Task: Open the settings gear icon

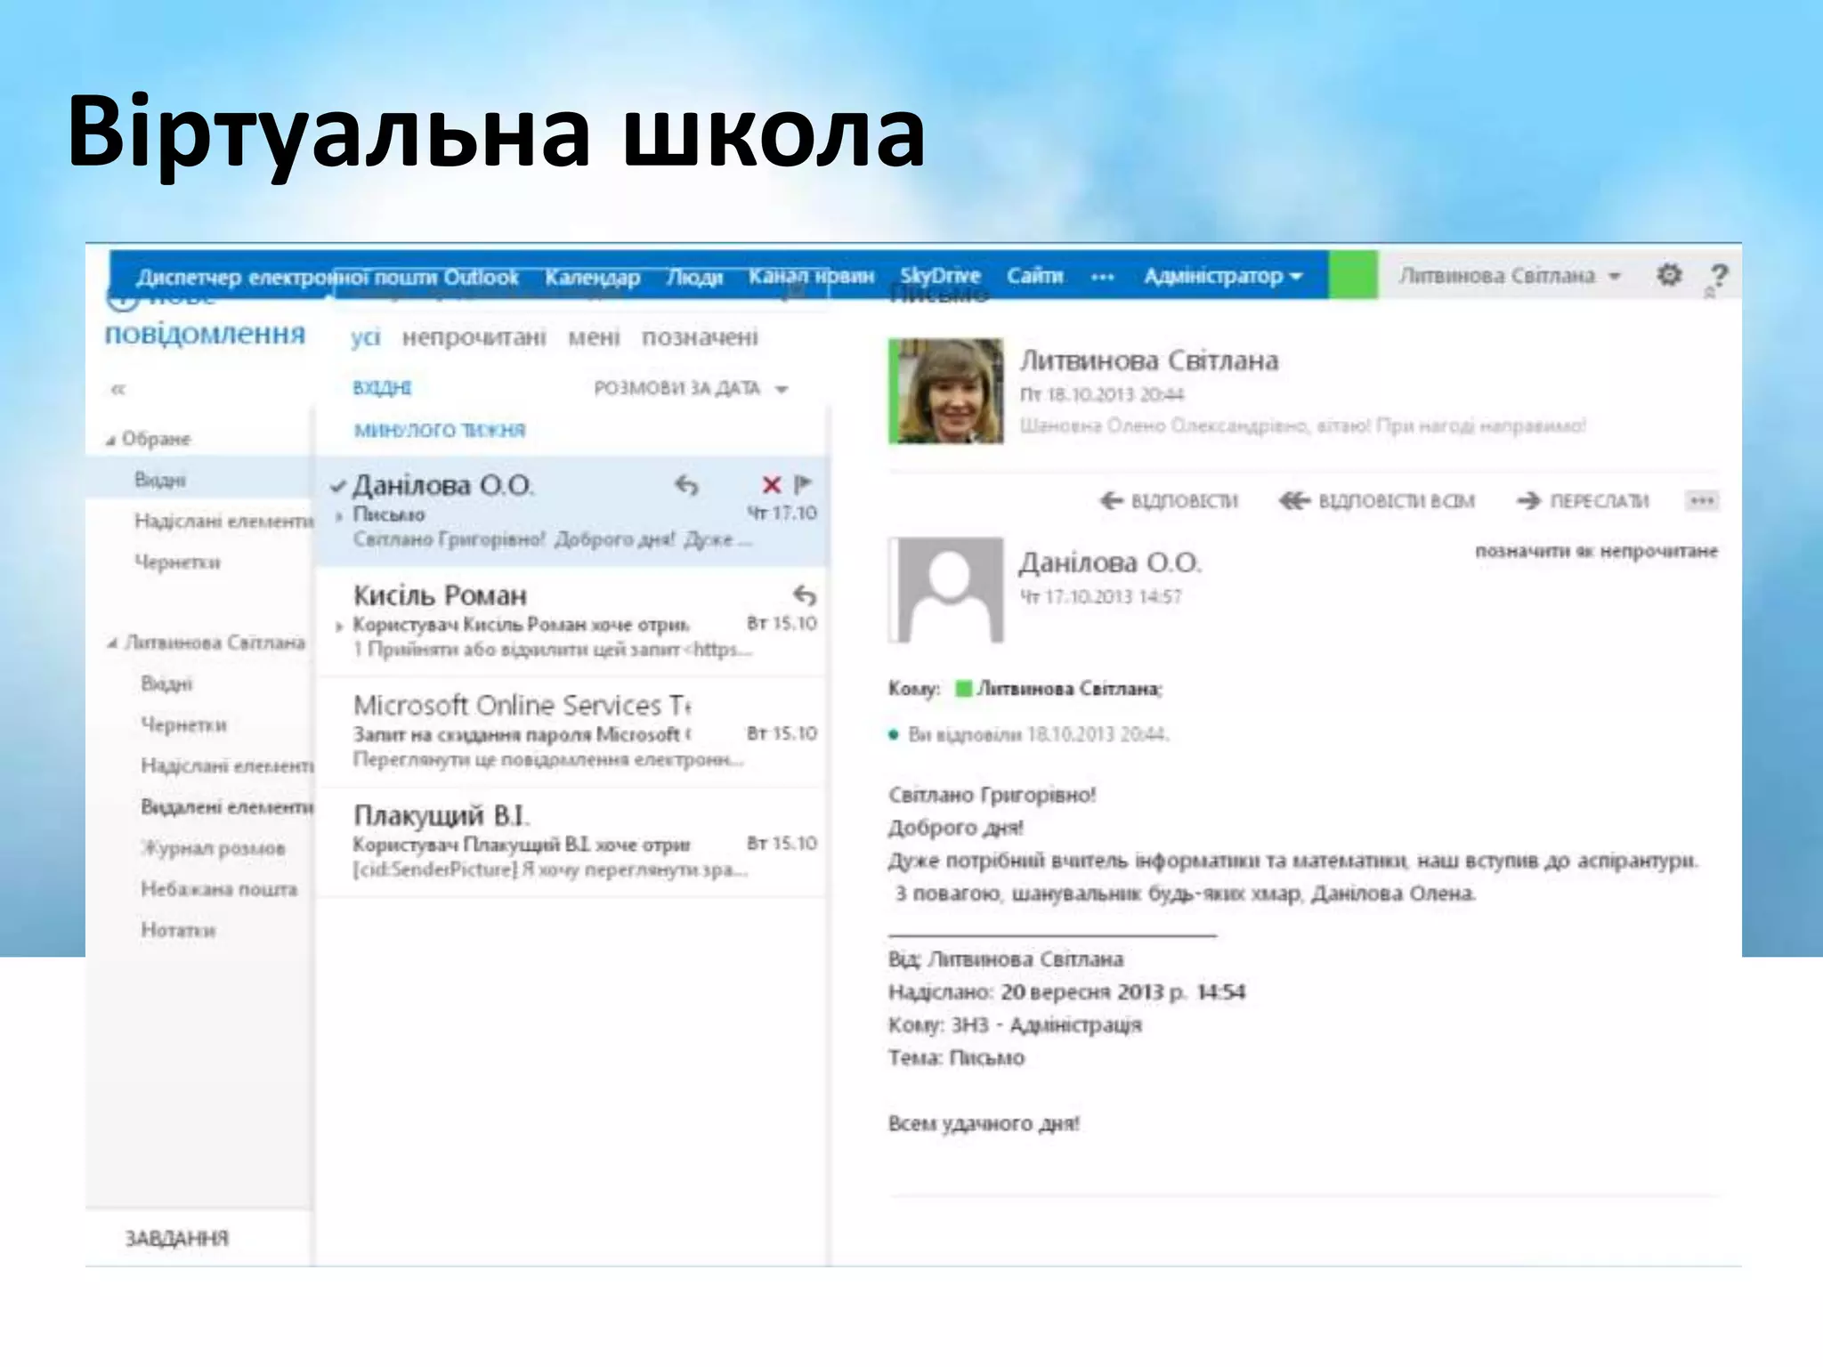Action: [x=1669, y=275]
